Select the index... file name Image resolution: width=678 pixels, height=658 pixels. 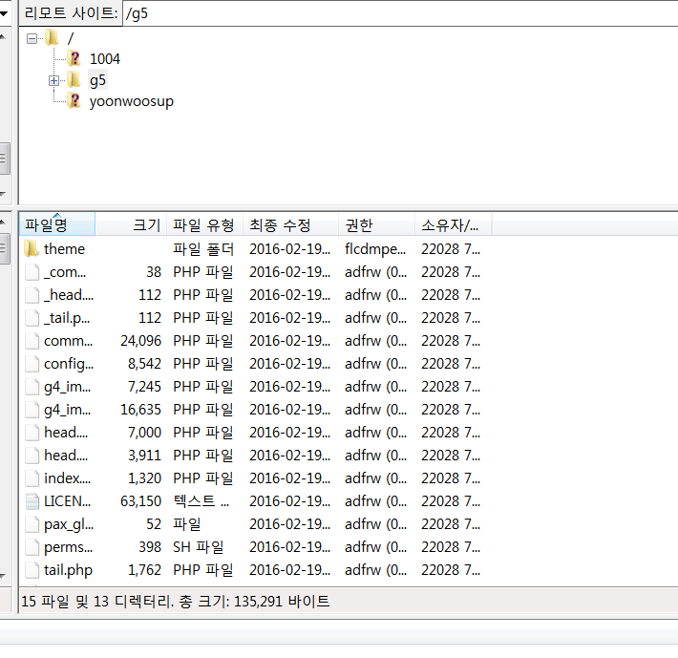(68, 478)
